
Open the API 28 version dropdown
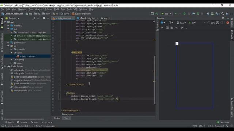192,23
